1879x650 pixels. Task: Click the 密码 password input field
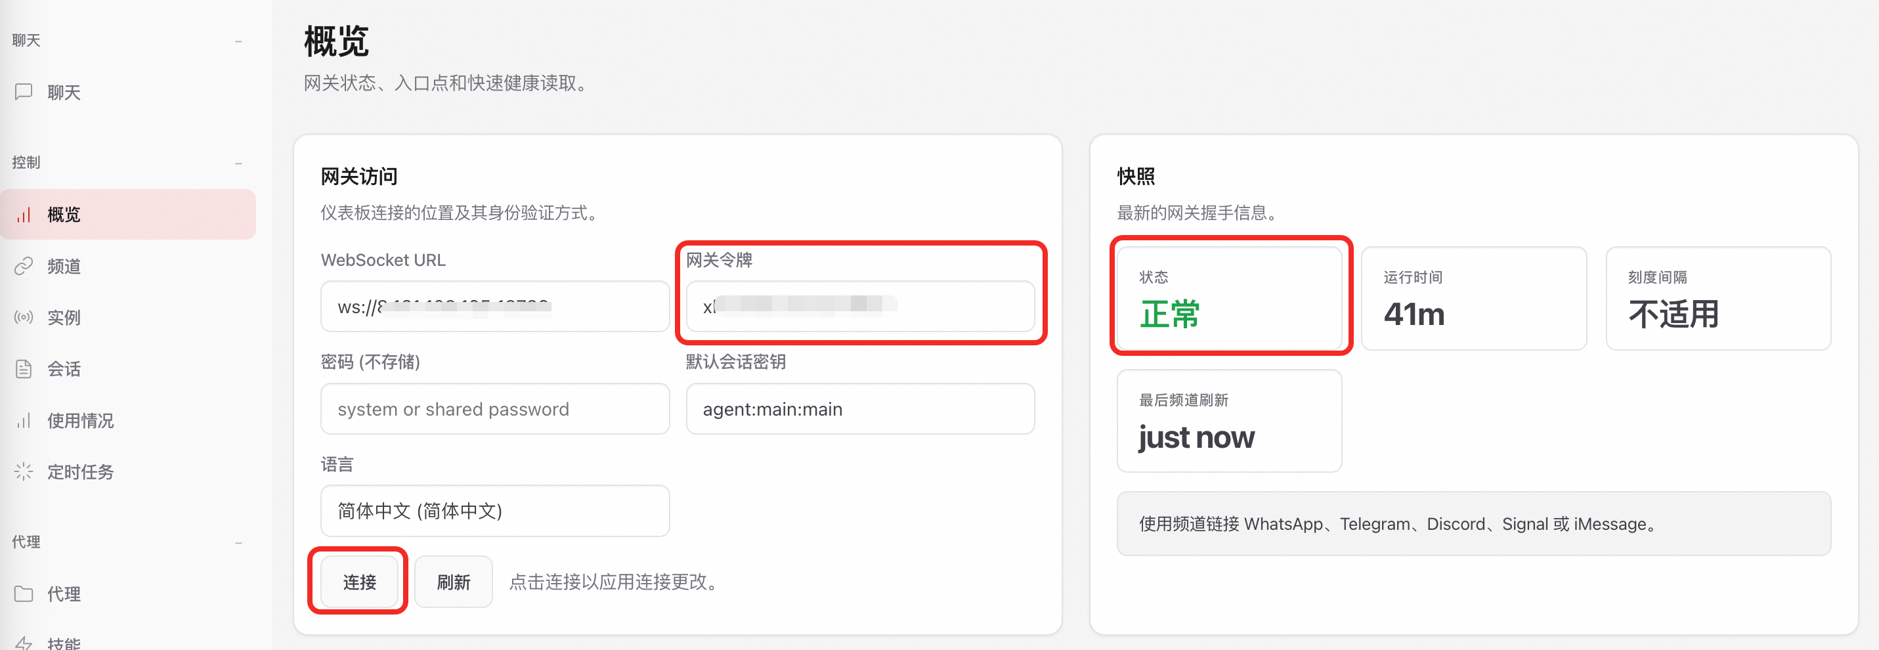point(494,409)
